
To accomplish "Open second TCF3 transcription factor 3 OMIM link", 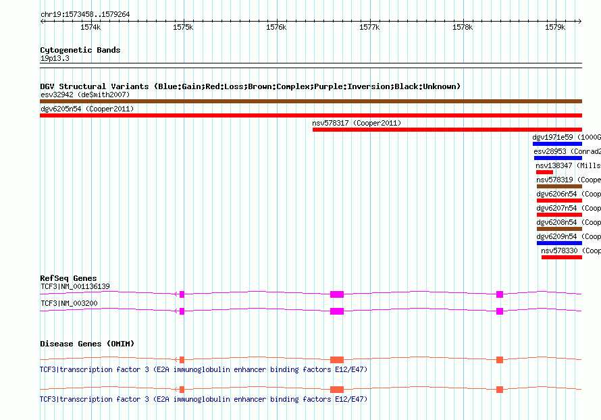I will [x=203, y=399].
